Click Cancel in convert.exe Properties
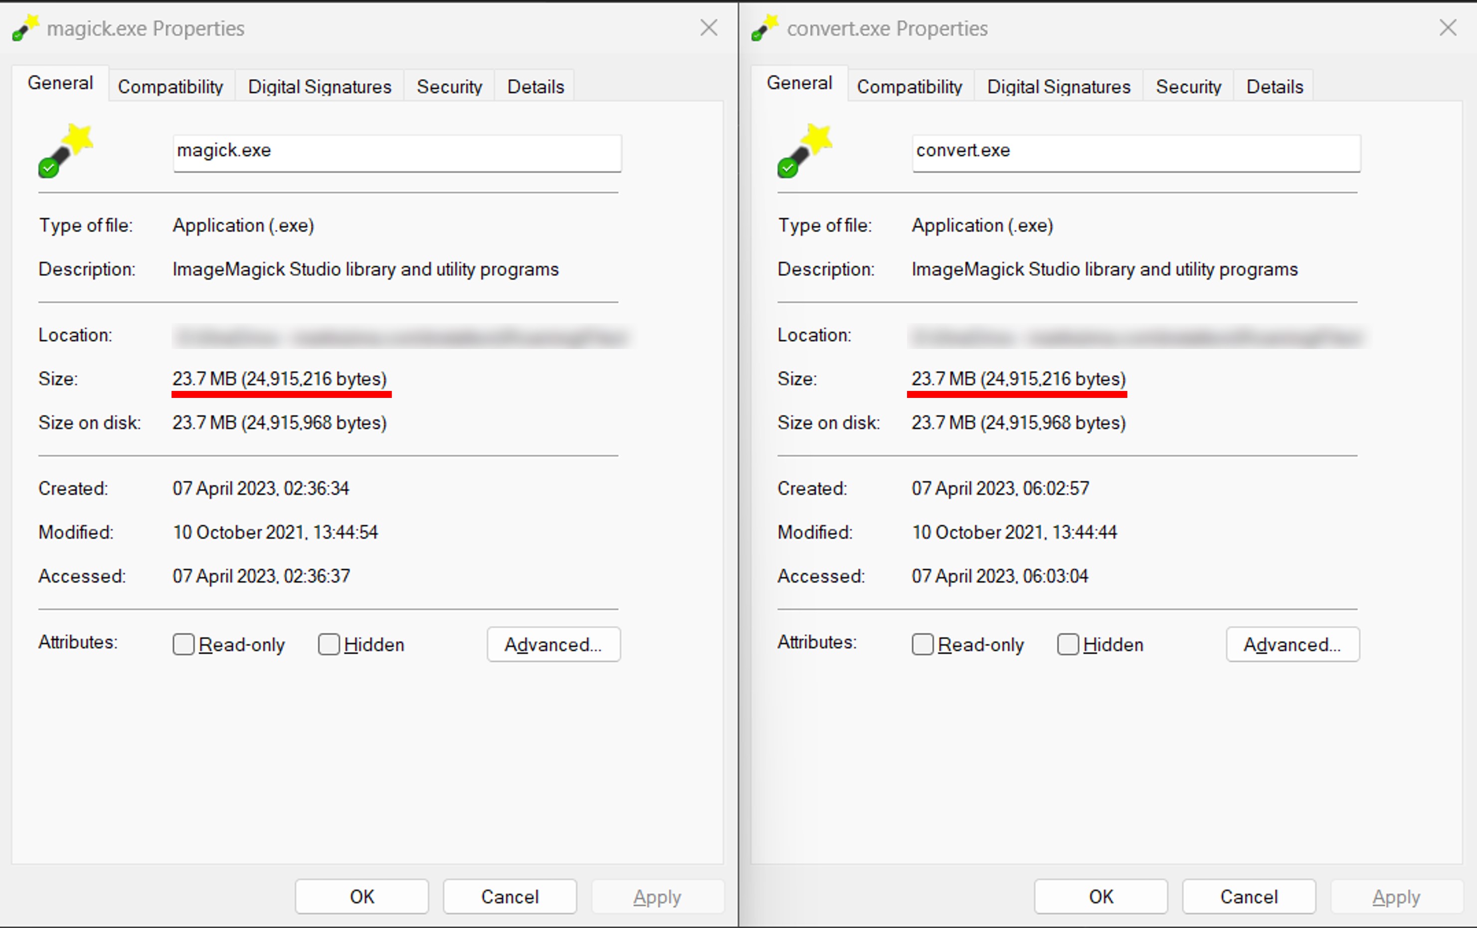1477x928 pixels. (x=1249, y=897)
